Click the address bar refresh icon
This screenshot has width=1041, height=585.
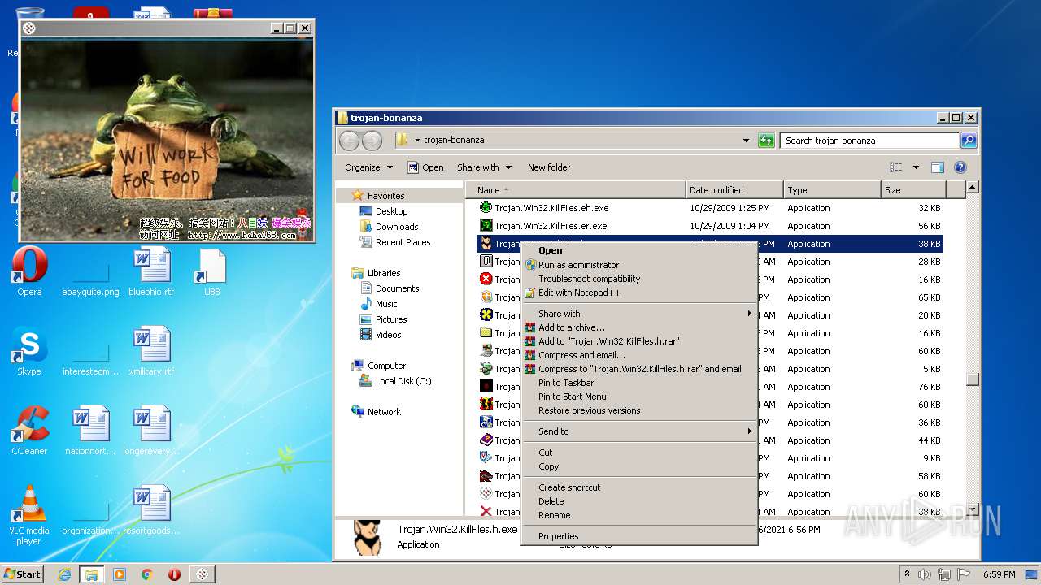click(765, 141)
